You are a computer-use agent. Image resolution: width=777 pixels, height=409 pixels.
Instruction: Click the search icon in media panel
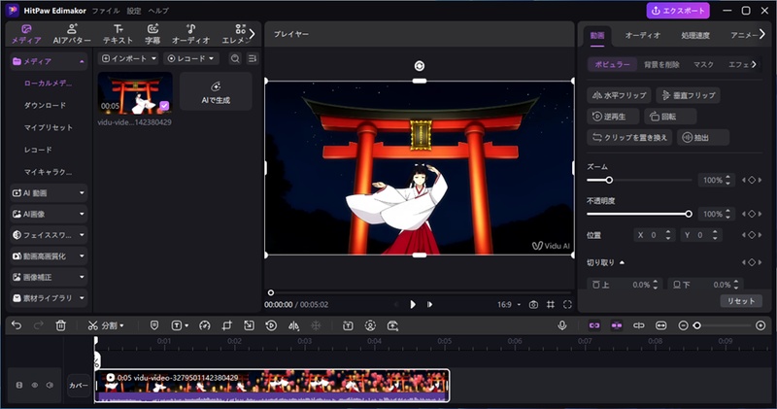[x=235, y=58]
